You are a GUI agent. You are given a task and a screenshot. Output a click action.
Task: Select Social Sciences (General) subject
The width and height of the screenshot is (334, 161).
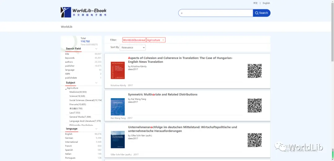coord(85,100)
